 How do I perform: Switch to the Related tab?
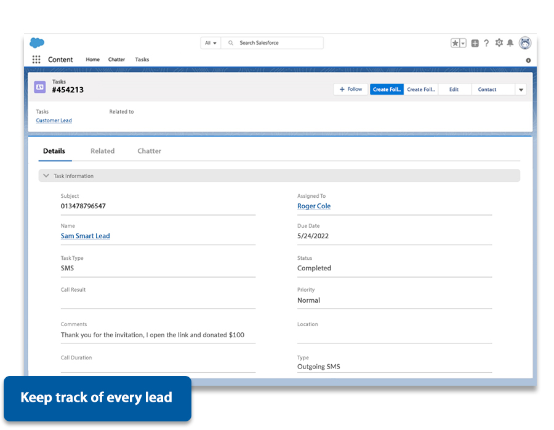102,151
